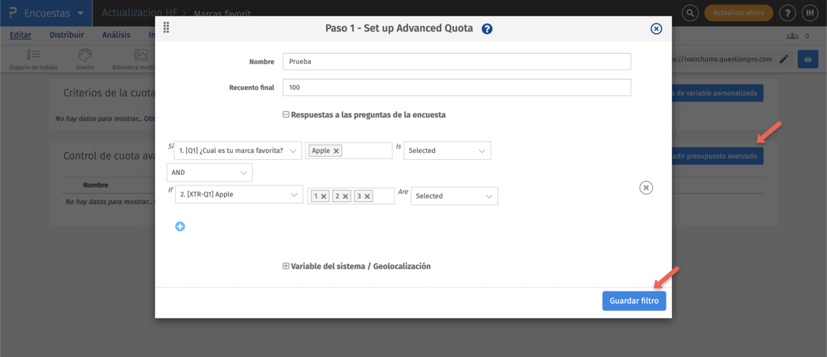
Task: Delete the second condition row
Action: 646,187
